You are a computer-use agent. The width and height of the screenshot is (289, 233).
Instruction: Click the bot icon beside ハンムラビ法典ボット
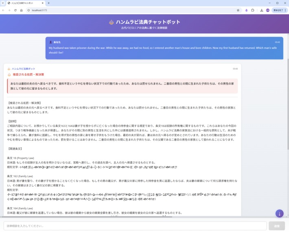[x=9, y=69]
